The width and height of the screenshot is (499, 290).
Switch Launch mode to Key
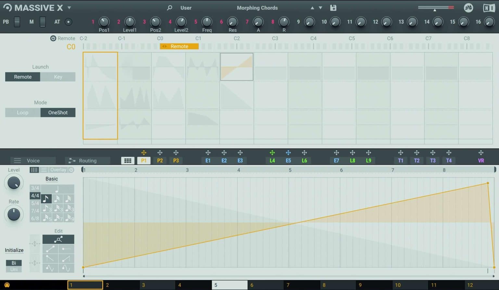[58, 77]
